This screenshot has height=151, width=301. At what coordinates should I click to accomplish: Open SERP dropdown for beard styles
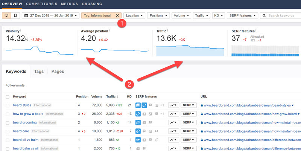tap(189, 105)
